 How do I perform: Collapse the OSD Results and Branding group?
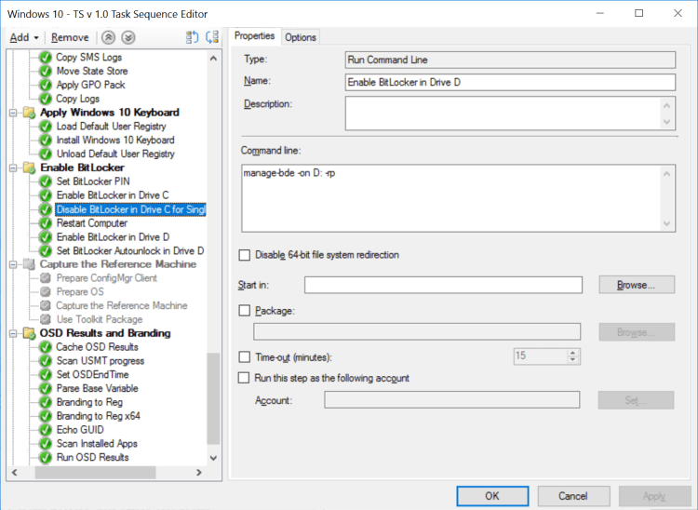(x=13, y=333)
